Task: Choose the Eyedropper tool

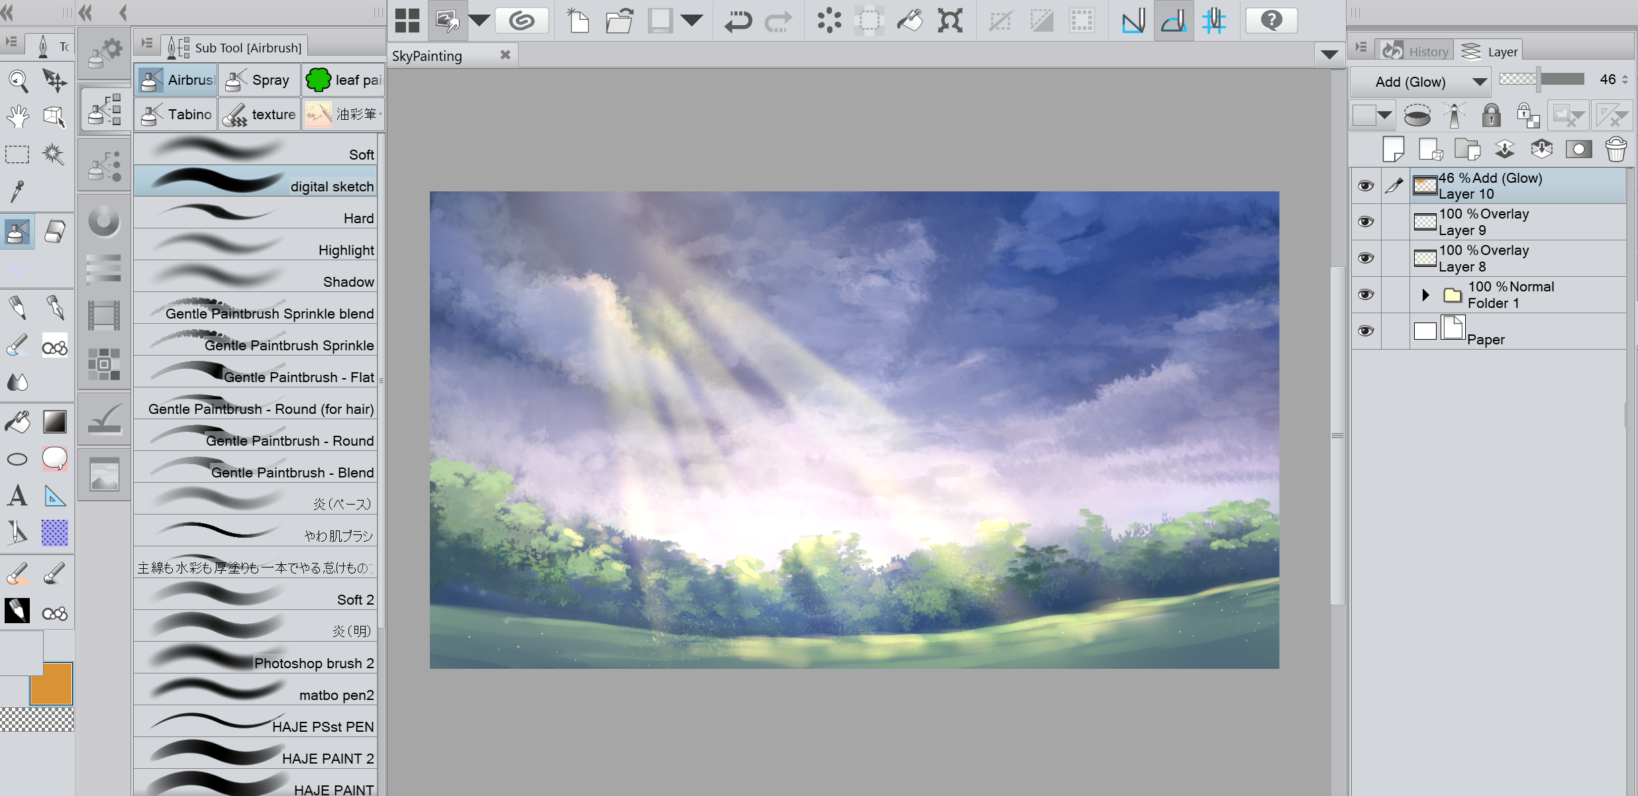Action: point(18,191)
